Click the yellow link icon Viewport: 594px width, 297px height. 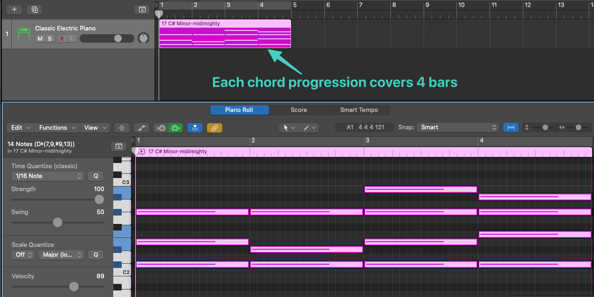(214, 127)
